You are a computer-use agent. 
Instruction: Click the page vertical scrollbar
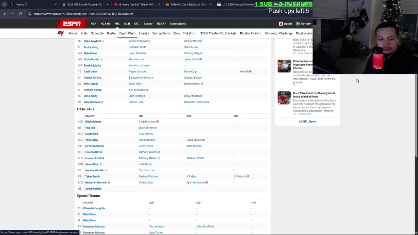pyautogui.click(x=416, y=115)
